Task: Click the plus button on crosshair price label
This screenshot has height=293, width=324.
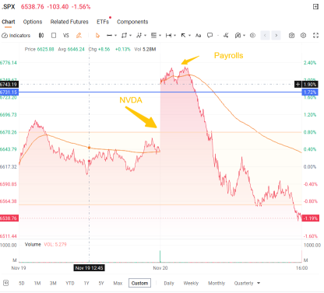Action: point(298,84)
